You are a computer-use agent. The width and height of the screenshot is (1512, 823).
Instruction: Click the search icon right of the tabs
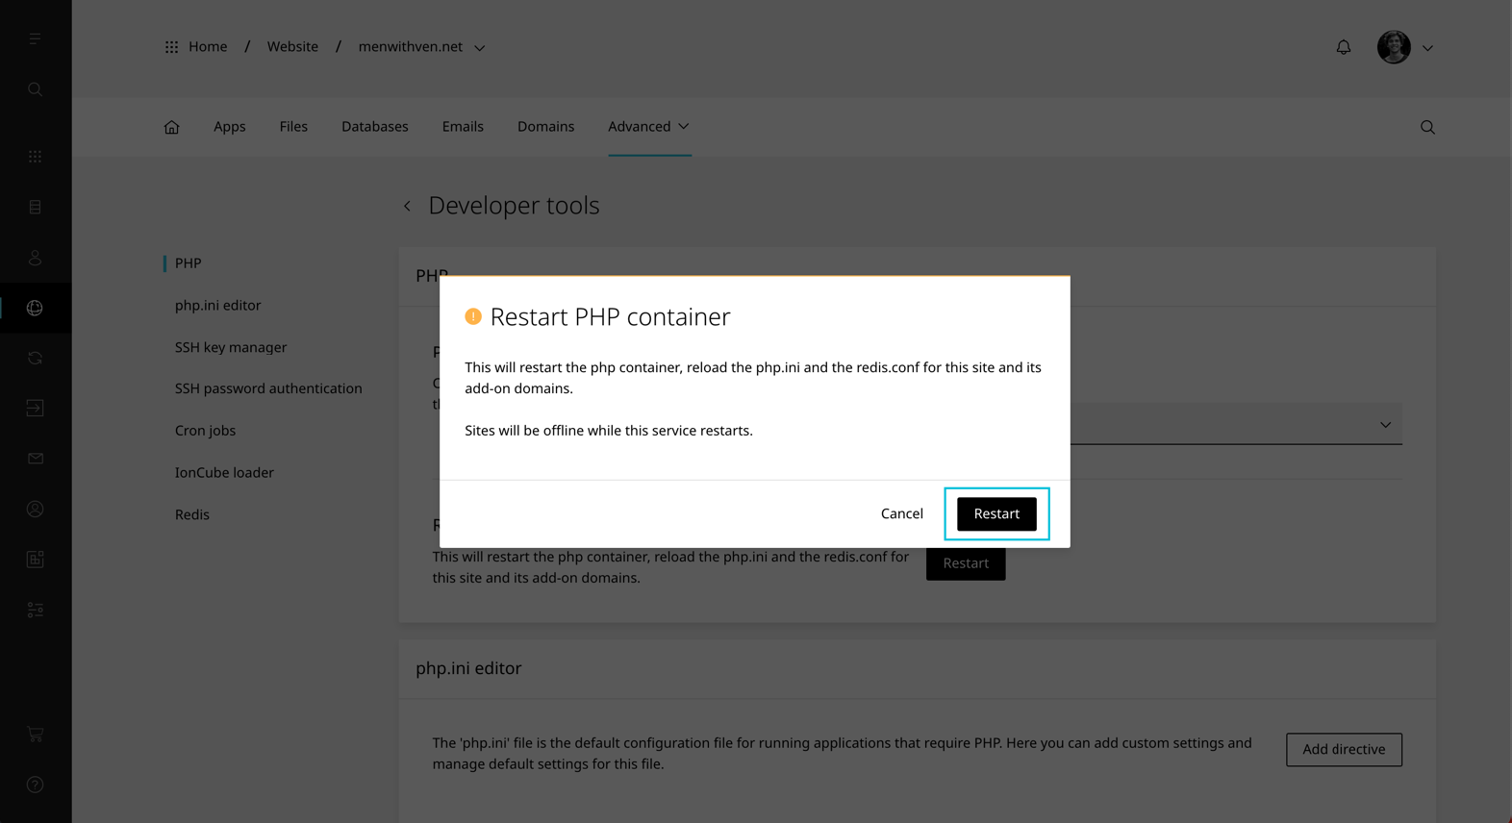(x=1427, y=127)
